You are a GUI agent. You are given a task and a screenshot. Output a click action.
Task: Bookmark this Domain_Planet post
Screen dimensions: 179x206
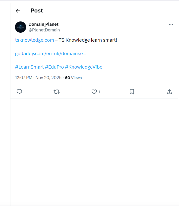132,92
